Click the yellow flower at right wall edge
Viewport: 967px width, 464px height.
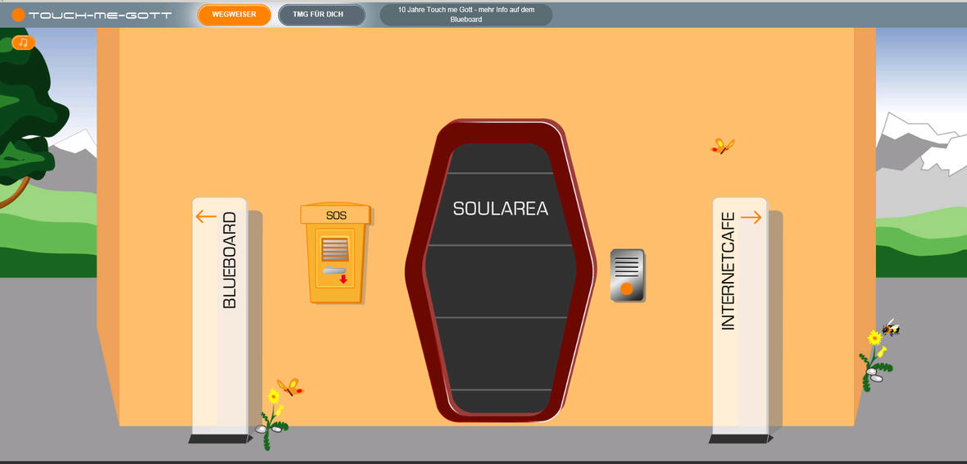[x=874, y=338]
